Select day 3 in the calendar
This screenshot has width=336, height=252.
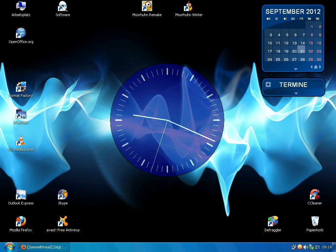(x=268, y=33)
